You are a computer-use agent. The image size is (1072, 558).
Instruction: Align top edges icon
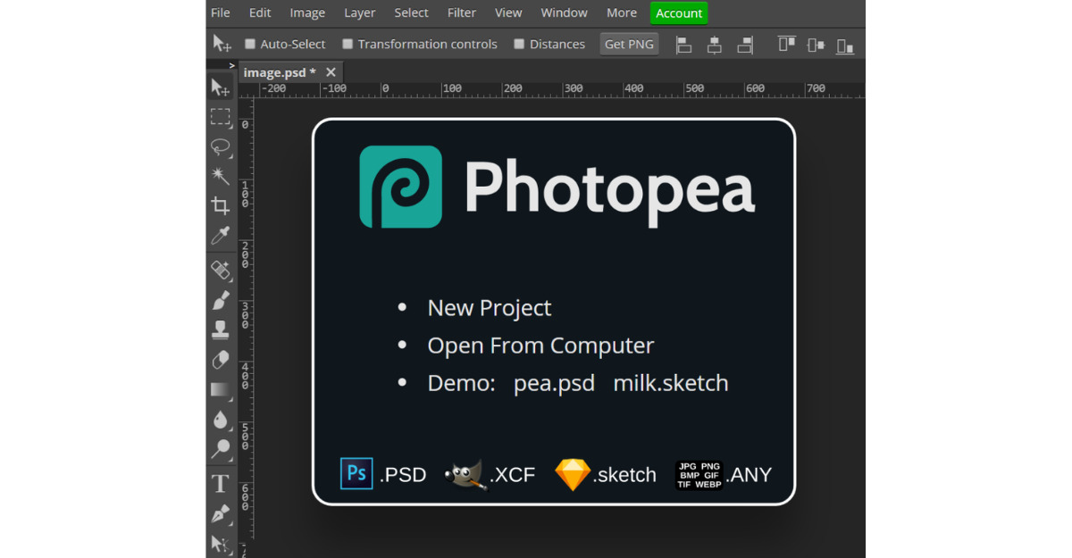click(x=786, y=45)
